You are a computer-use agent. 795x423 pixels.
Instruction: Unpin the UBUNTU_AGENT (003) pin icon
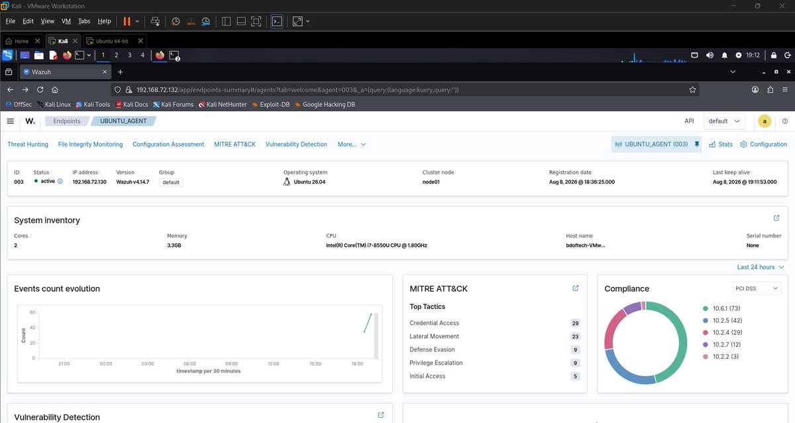696,144
